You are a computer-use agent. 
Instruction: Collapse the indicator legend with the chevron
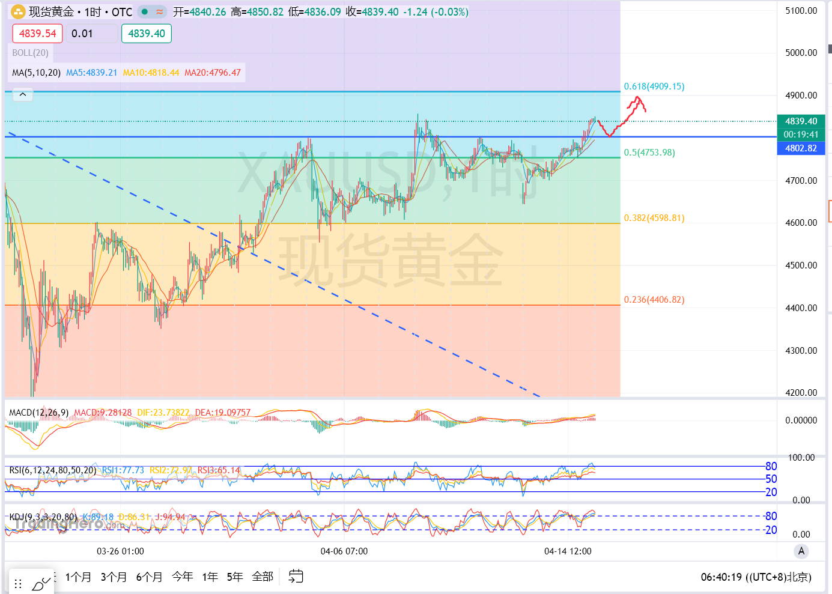click(23, 94)
